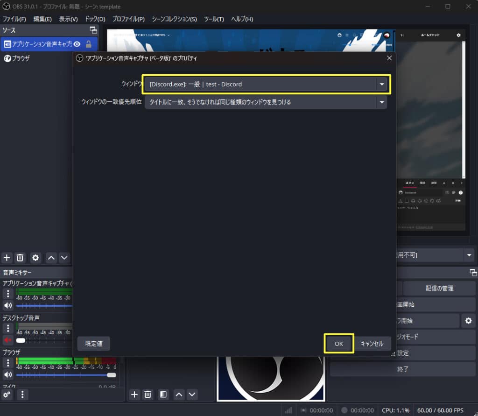Click the scene filters icon
The width and height of the screenshot is (478, 416).
(x=163, y=395)
